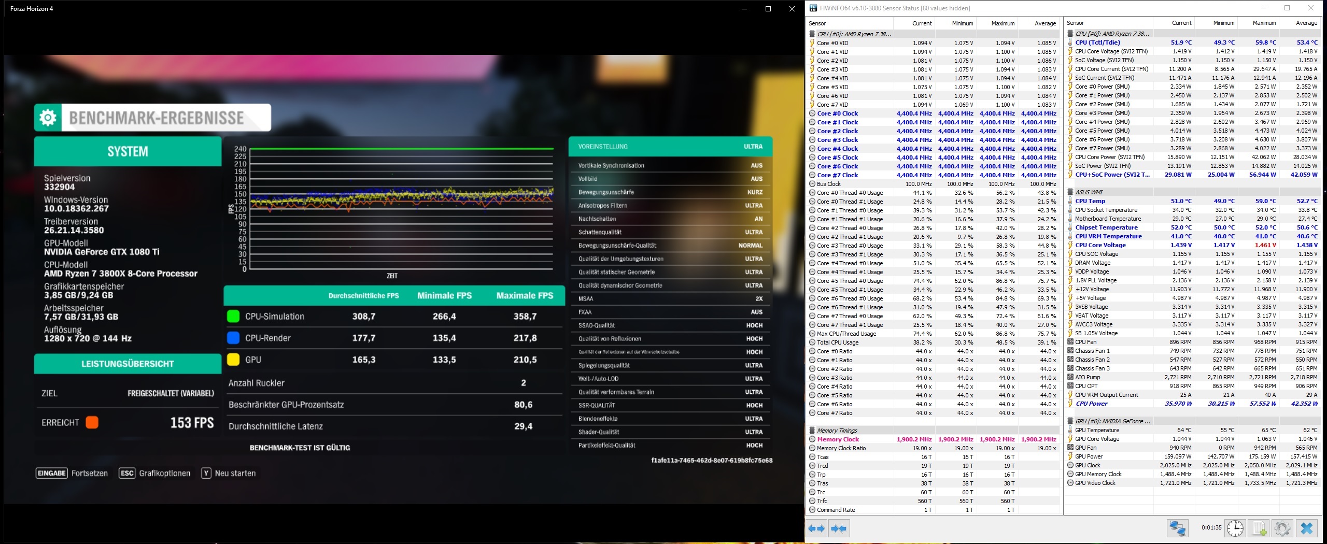Click the Vertikale Synchronisation setting row
The width and height of the screenshot is (1327, 544).
click(670, 165)
